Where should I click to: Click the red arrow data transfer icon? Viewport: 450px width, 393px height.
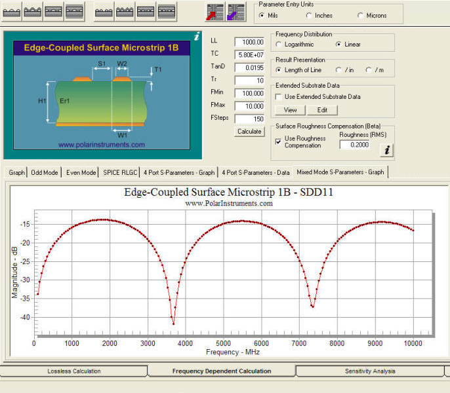click(x=215, y=12)
